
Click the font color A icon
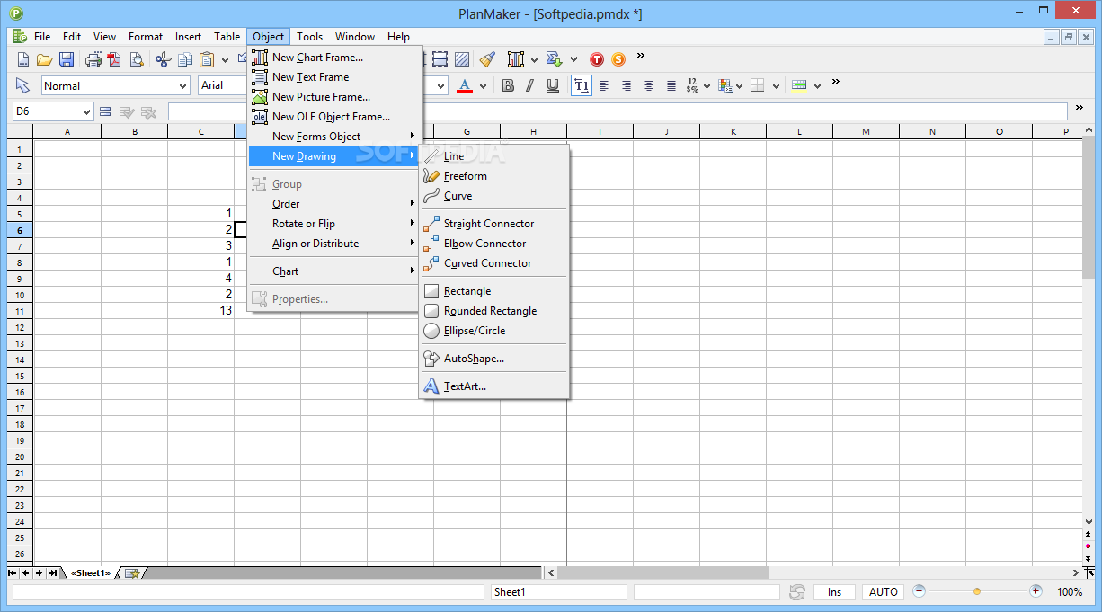[465, 85]
